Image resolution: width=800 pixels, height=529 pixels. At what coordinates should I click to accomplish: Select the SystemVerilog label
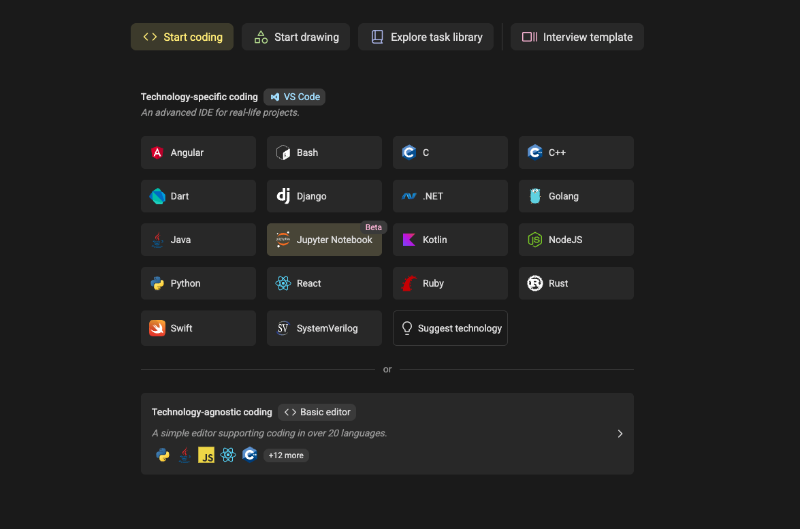pyautogui.click(x=327, y=328)
